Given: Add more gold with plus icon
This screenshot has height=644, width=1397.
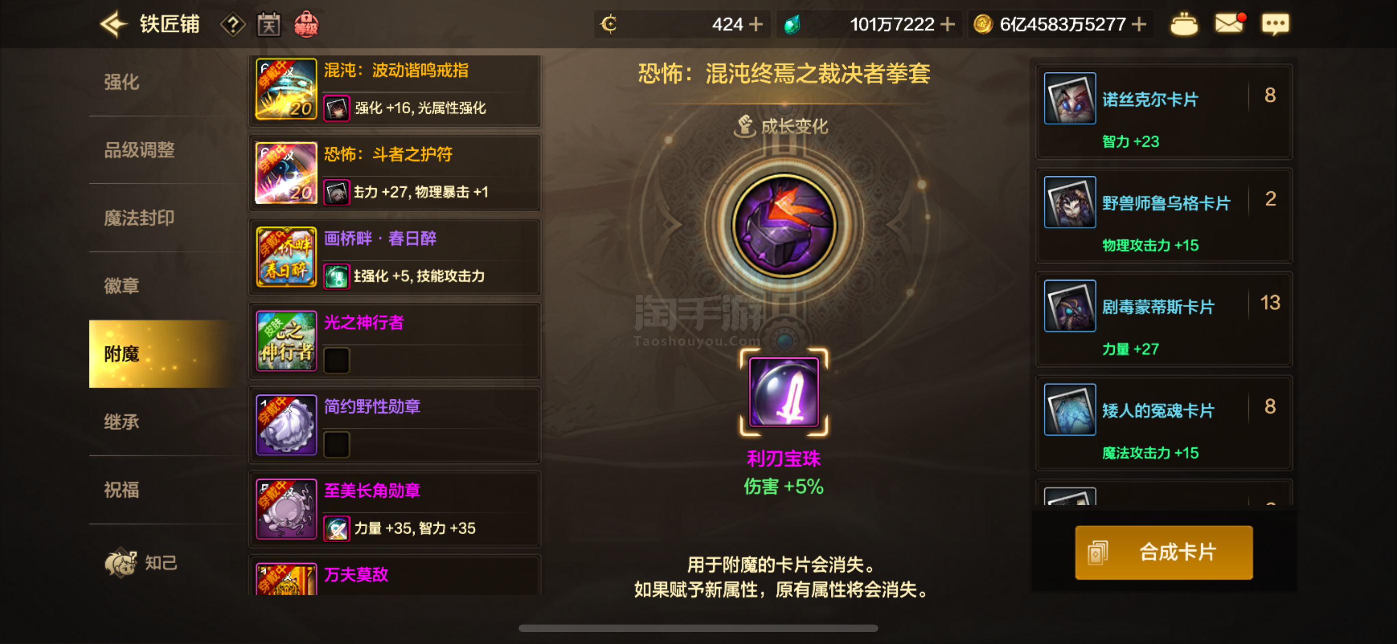Looking at the screenshot, I should [x=1139, y=24].
